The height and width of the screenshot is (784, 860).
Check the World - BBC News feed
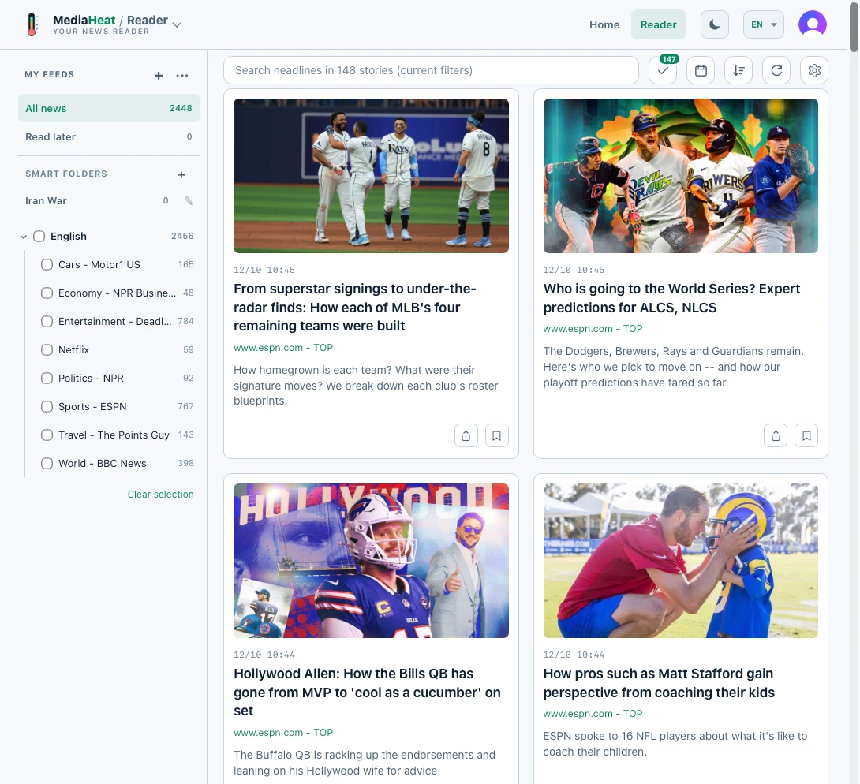(x=47, y=463)
